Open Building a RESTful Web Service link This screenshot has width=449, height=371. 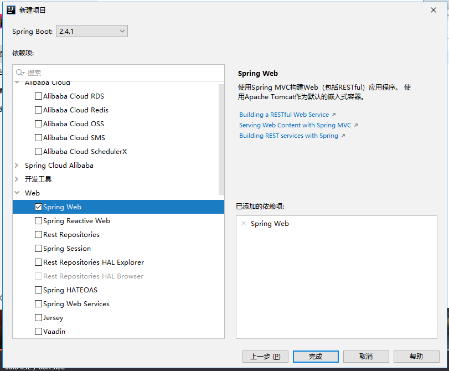pos(284,115)
